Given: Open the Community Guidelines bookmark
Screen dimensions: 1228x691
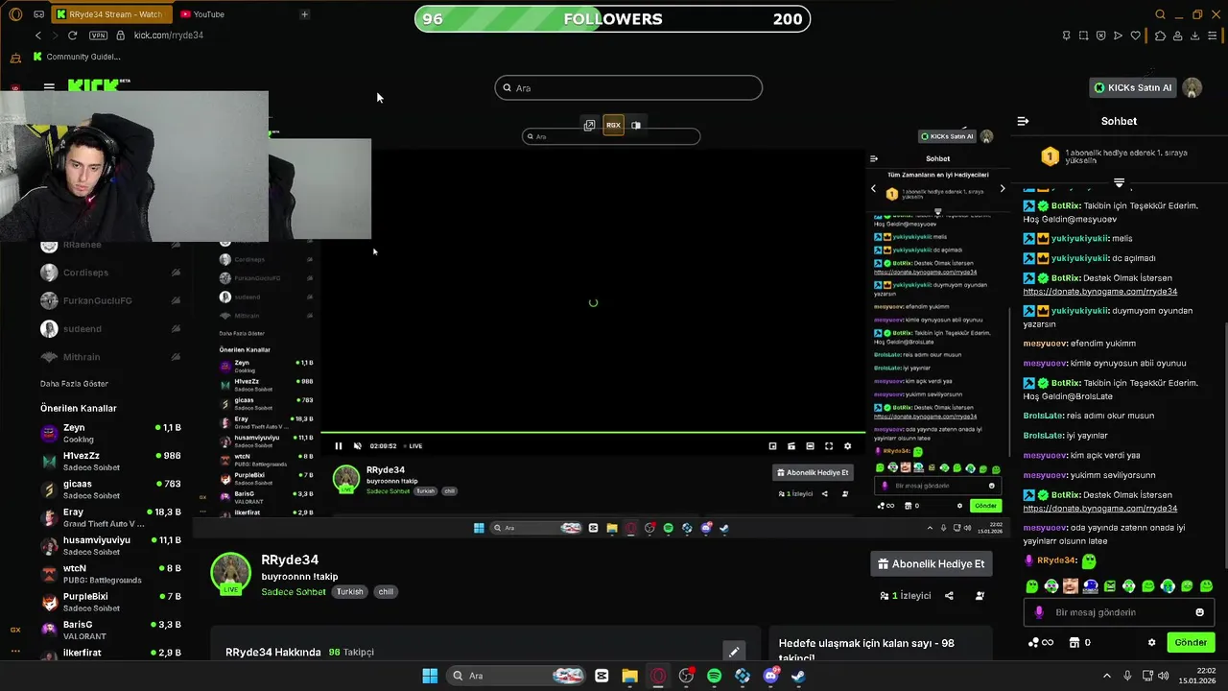Looking at the screenshot, I should tap(76, 57).
